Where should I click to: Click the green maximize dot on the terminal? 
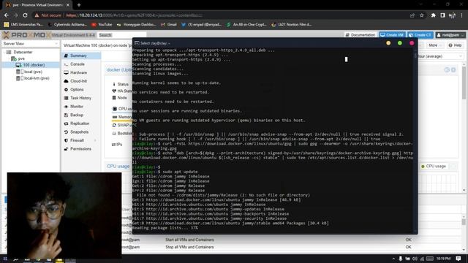[400, 43]
